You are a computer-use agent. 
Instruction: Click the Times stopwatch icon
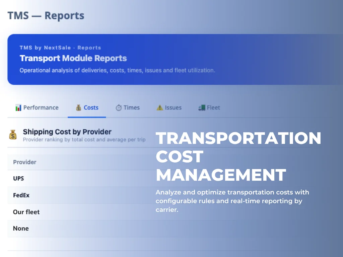119,108
